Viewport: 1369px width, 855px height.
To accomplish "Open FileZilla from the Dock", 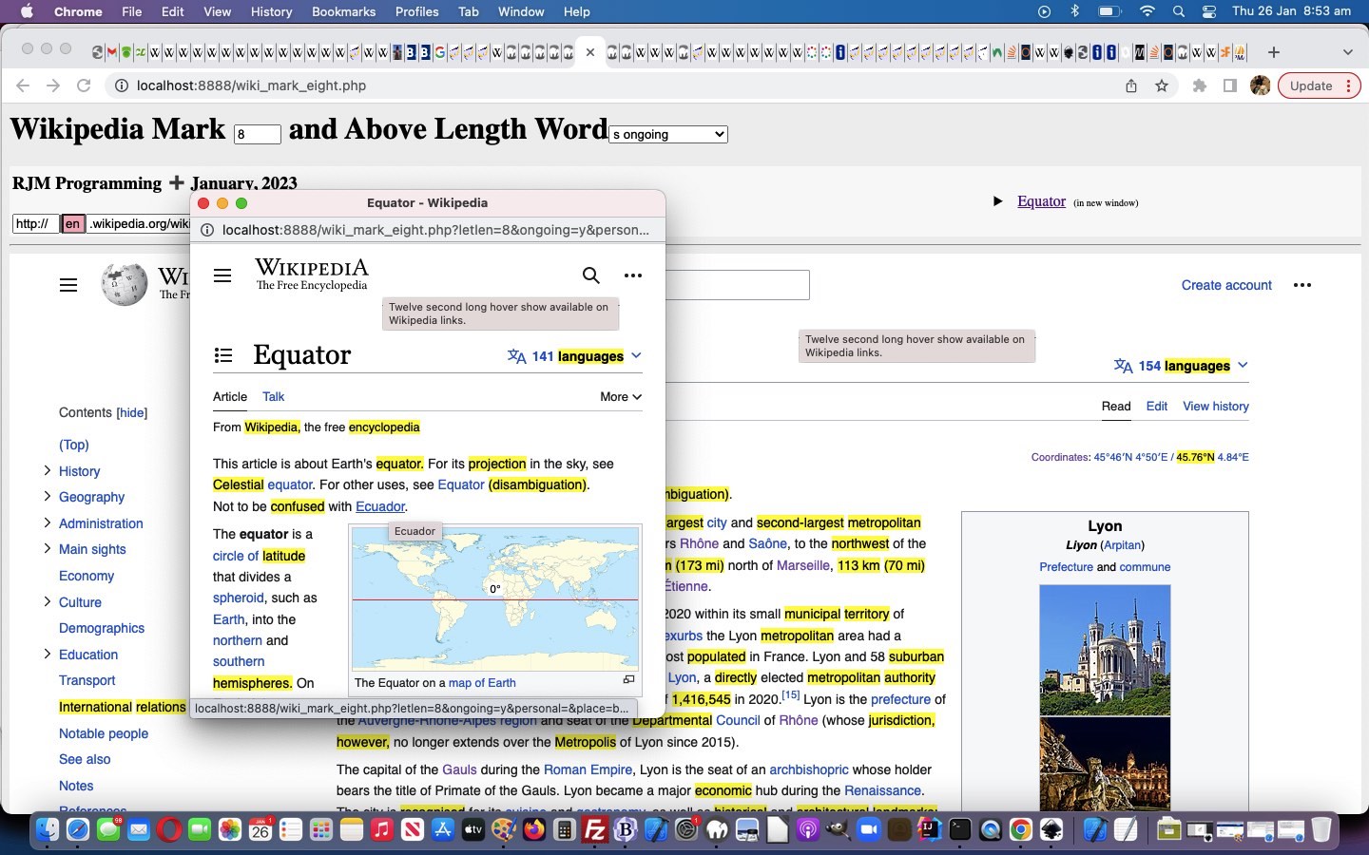I will click(595, 830).
